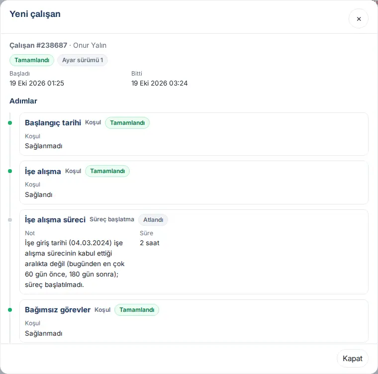Click the Atlandı badge

pos(153,220)
